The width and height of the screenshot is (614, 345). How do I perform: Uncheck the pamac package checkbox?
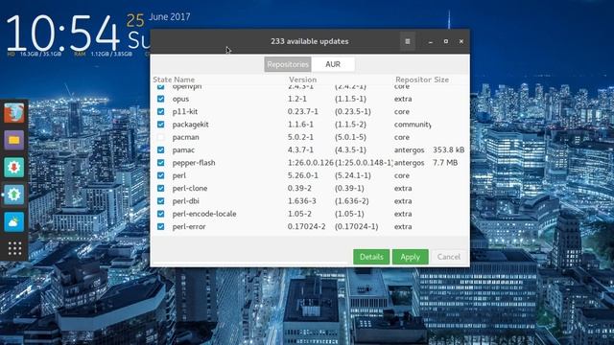click(x=160, y=149)
